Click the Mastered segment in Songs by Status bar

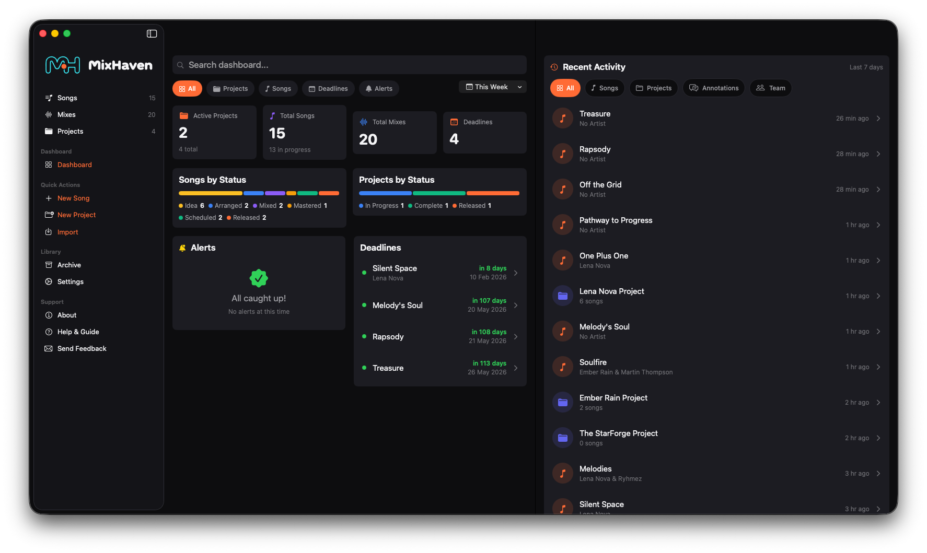point(291,193)
